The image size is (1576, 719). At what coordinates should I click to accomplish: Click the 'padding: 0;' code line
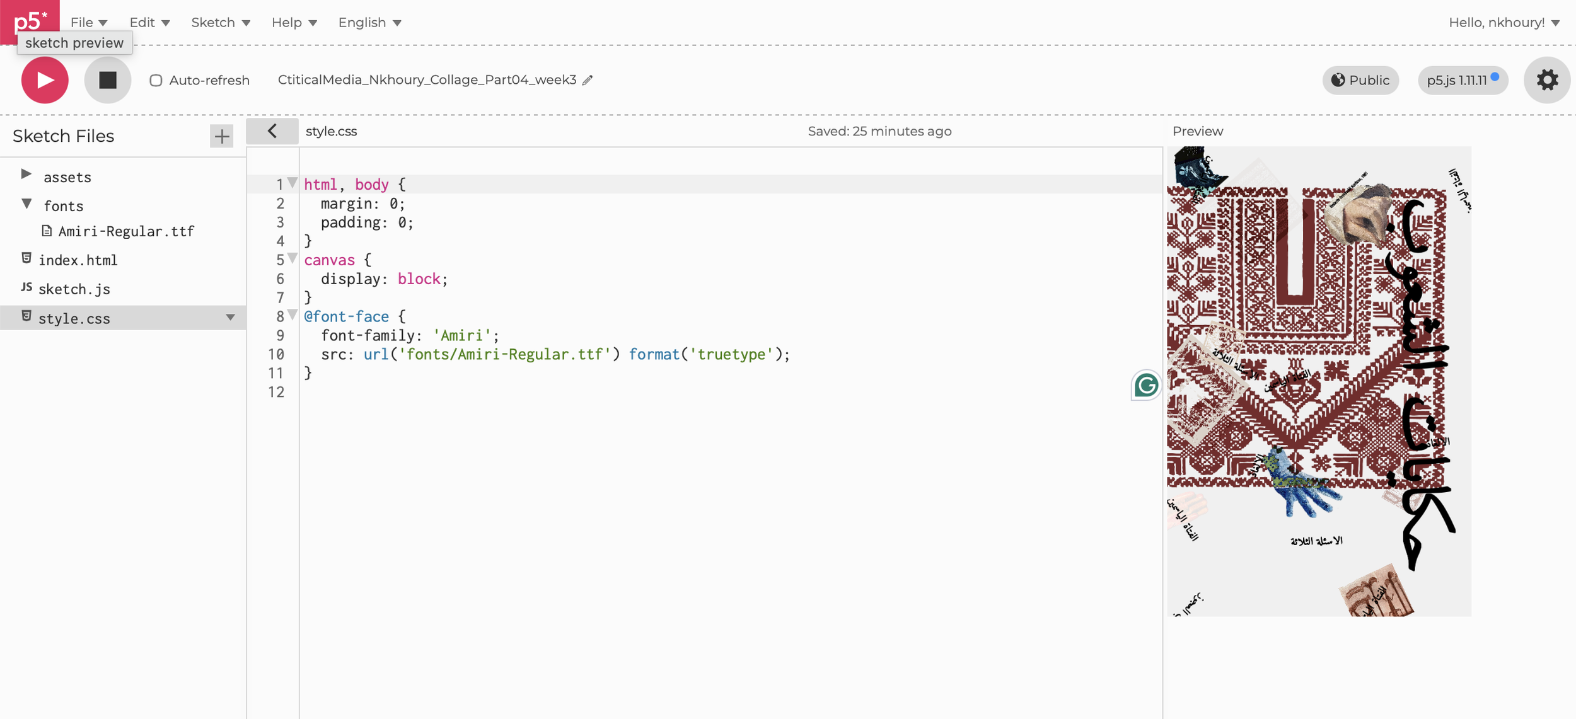click(x=367, y=222)
